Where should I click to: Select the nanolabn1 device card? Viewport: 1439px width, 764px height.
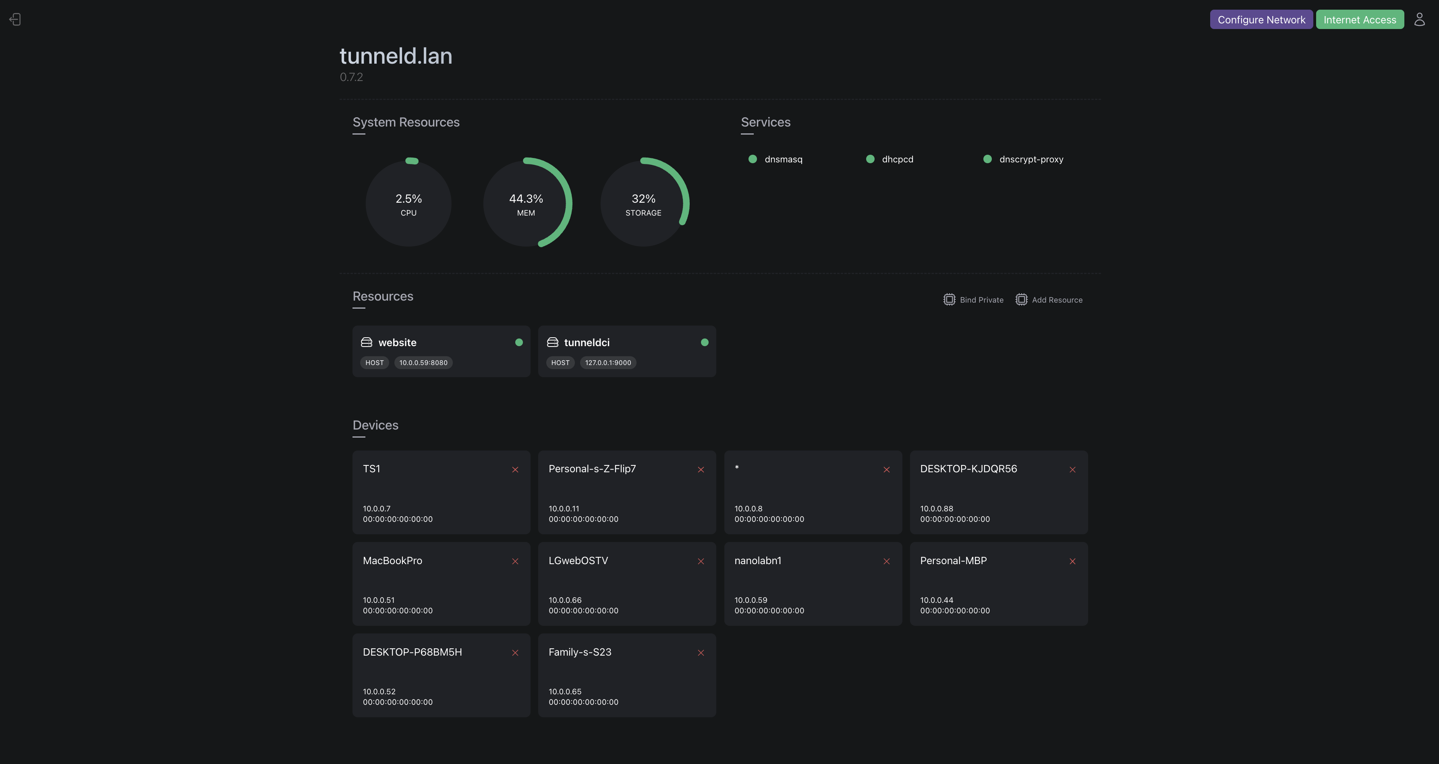tap(813, 584)
